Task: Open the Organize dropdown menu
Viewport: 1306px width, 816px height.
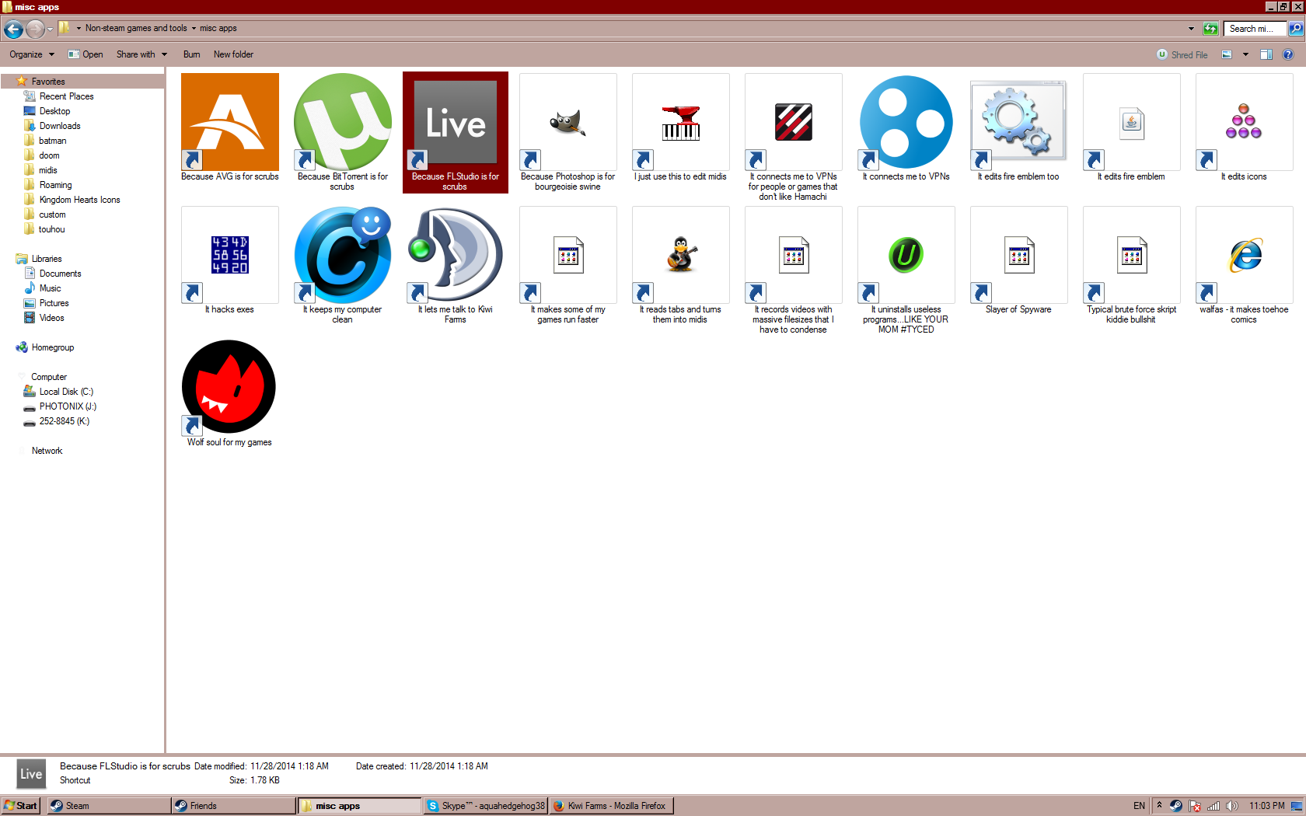Action: 32,54
